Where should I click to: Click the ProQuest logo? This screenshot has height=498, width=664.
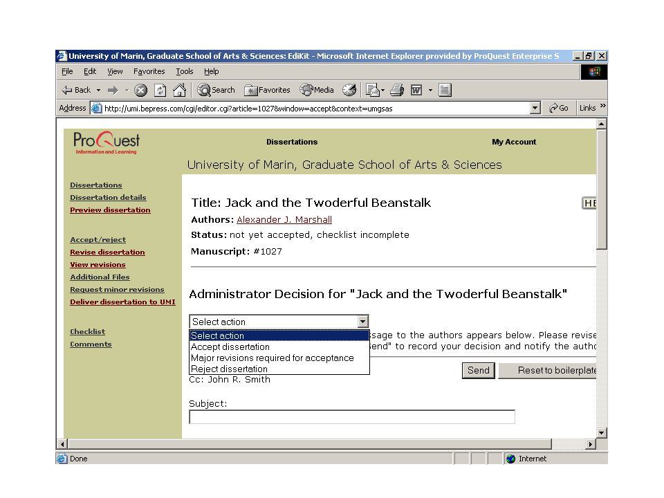pyautogui.click(x=107, y=142)
